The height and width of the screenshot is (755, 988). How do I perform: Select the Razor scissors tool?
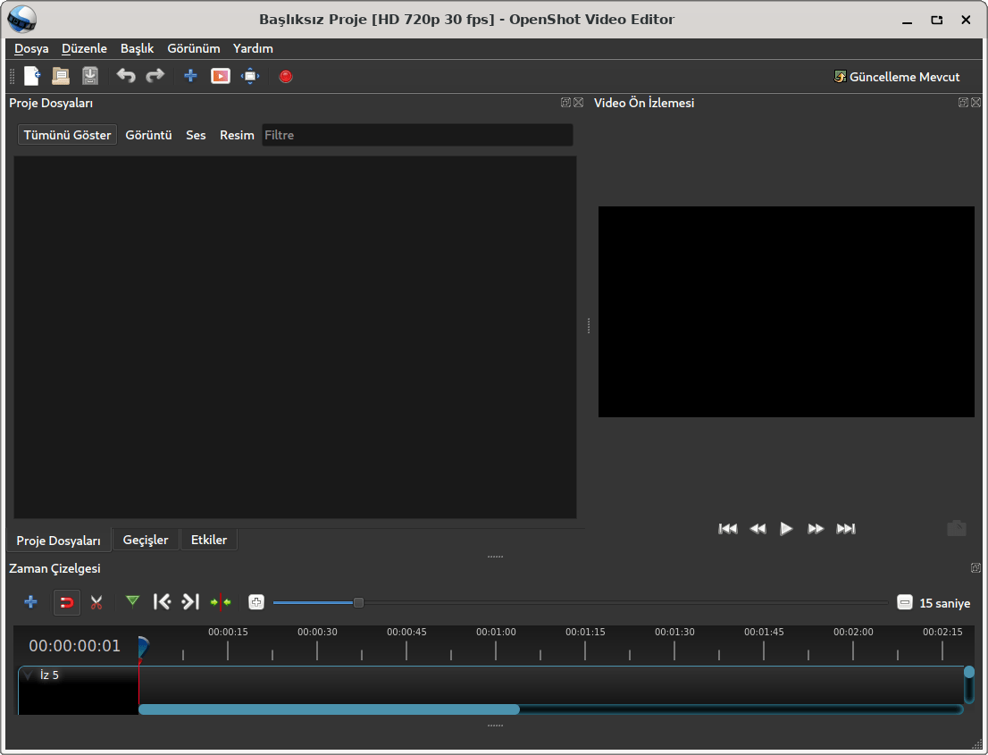click(x=96, y=602)
